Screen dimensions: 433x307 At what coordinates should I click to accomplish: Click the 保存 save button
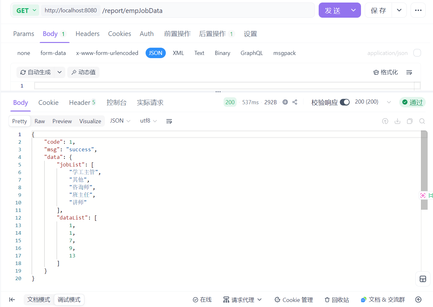[x=378, y=10]
